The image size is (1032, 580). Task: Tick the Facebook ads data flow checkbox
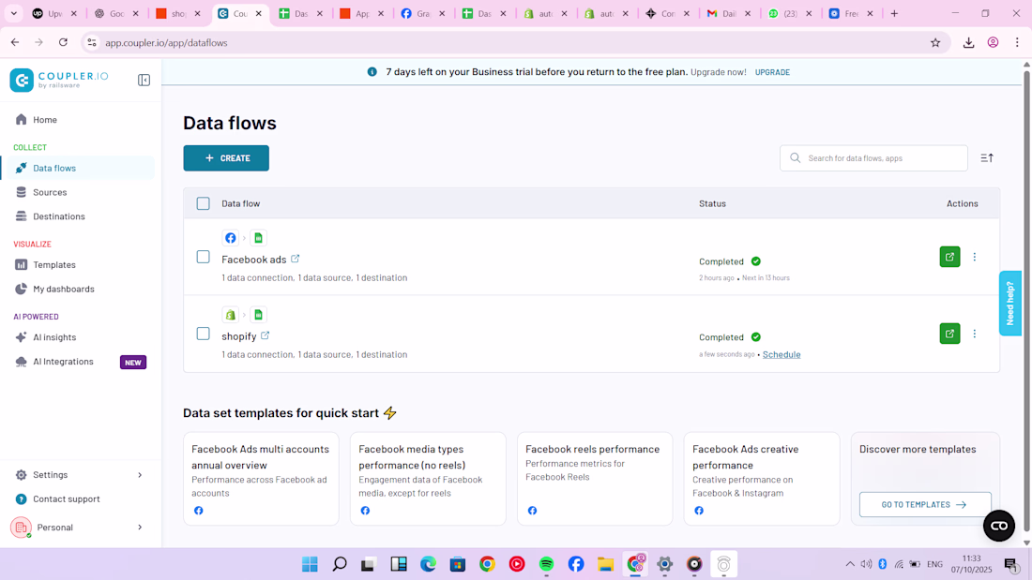[x=203, y=257]
